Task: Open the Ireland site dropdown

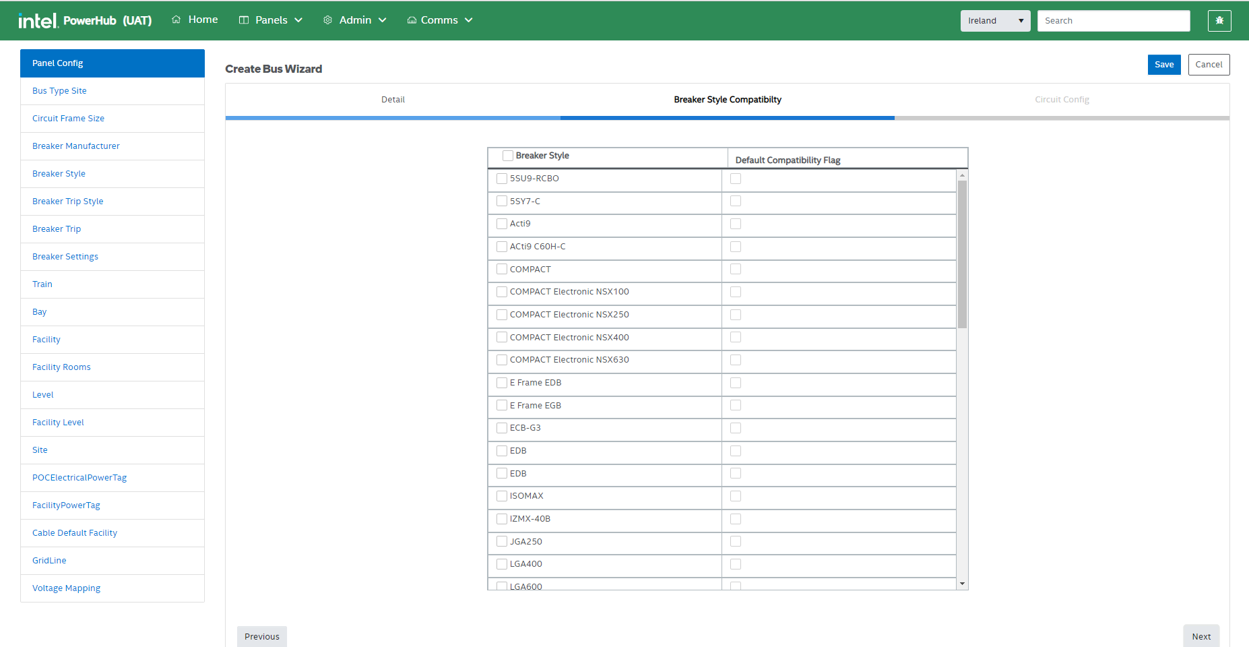Action: (995, 21)
